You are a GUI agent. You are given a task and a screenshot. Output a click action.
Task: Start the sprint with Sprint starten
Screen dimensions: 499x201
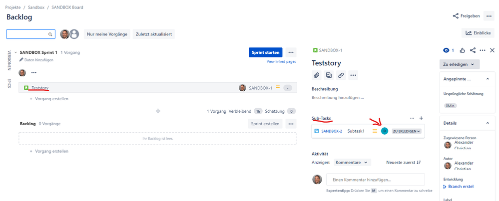point(265,52)
